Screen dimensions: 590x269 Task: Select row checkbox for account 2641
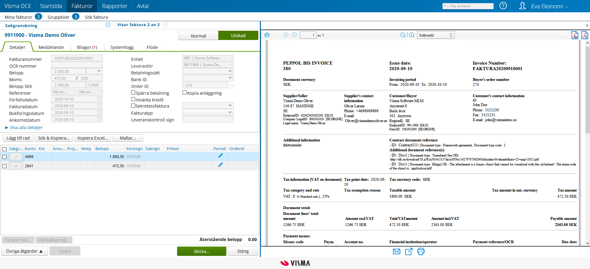pos(4,166)
